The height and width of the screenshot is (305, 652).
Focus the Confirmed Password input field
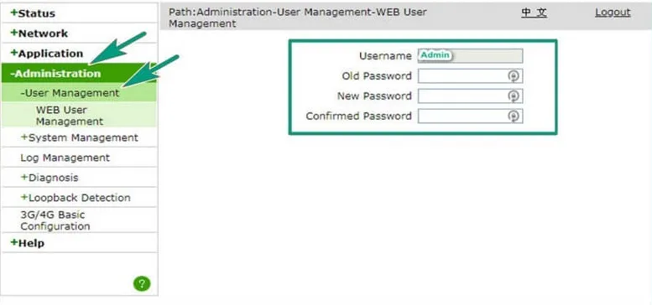470,116
